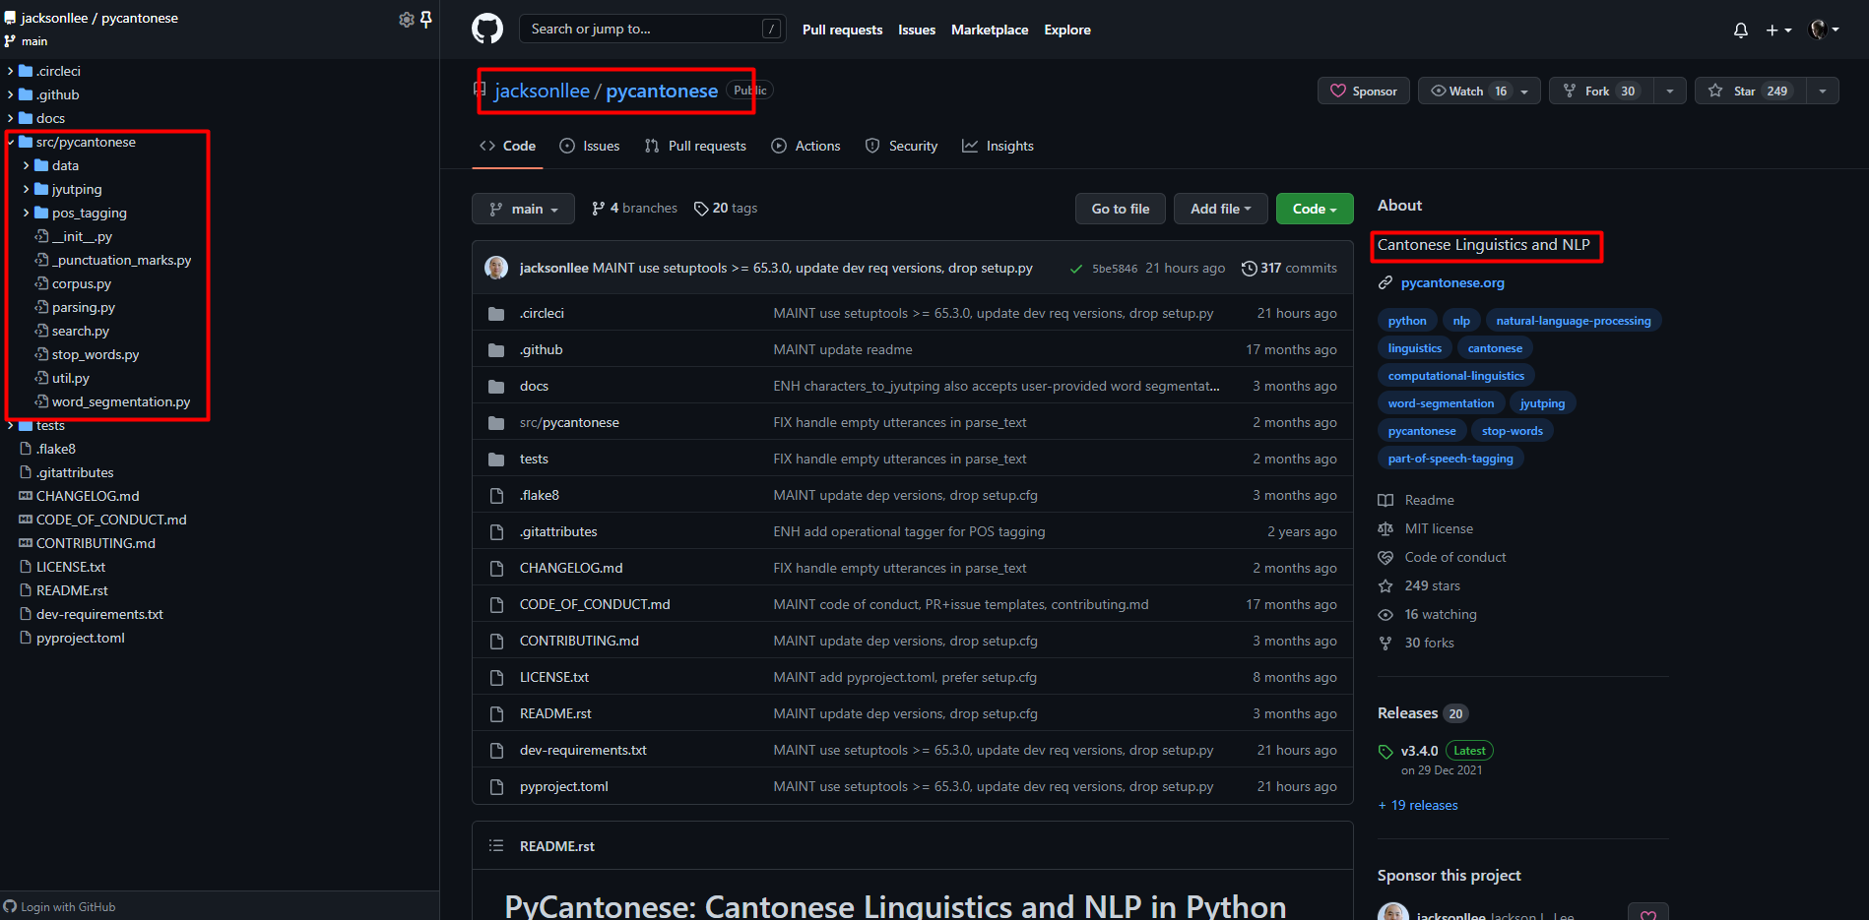Open sidebar settings gear icon
Viewport: 1869px width, 920px height.
pyautogui.click(x=407, y=19)
